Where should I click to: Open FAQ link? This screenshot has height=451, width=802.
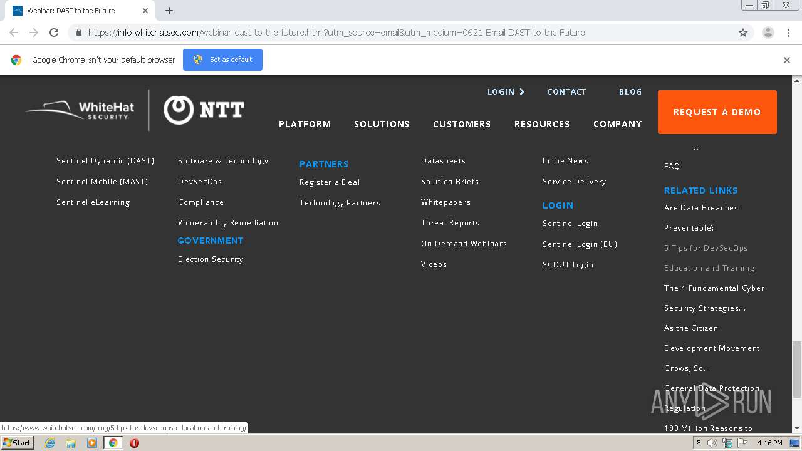coord(672,167)
